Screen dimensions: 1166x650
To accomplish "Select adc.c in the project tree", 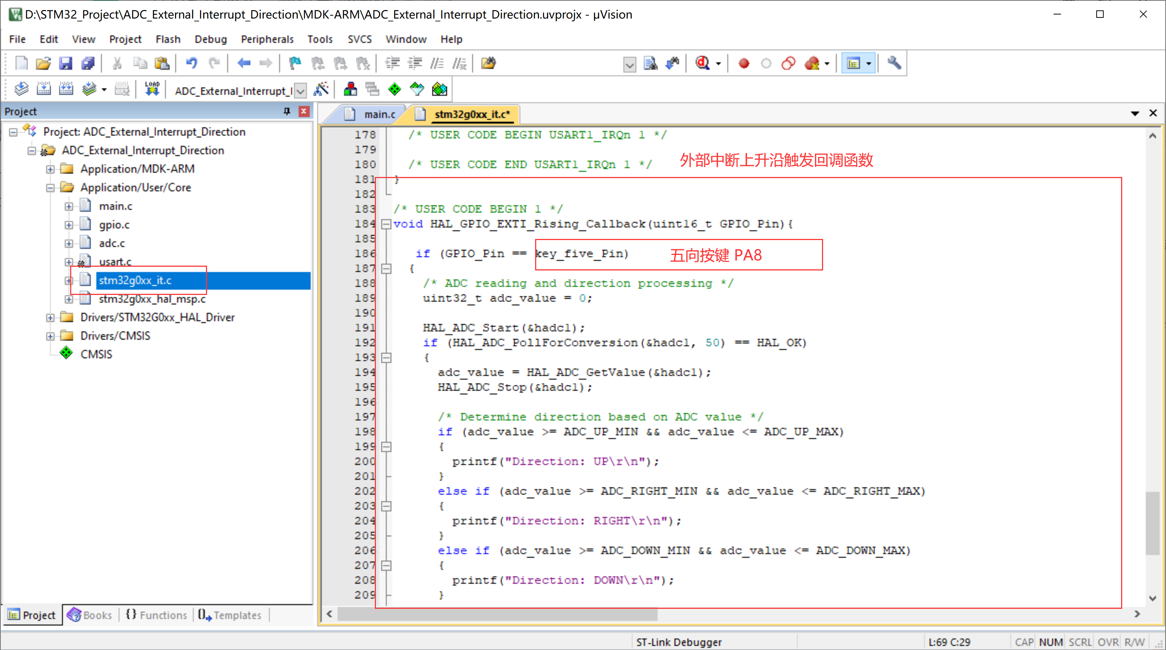I will tap(112, 243).
